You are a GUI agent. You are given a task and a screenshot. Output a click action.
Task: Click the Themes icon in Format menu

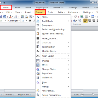38,61
